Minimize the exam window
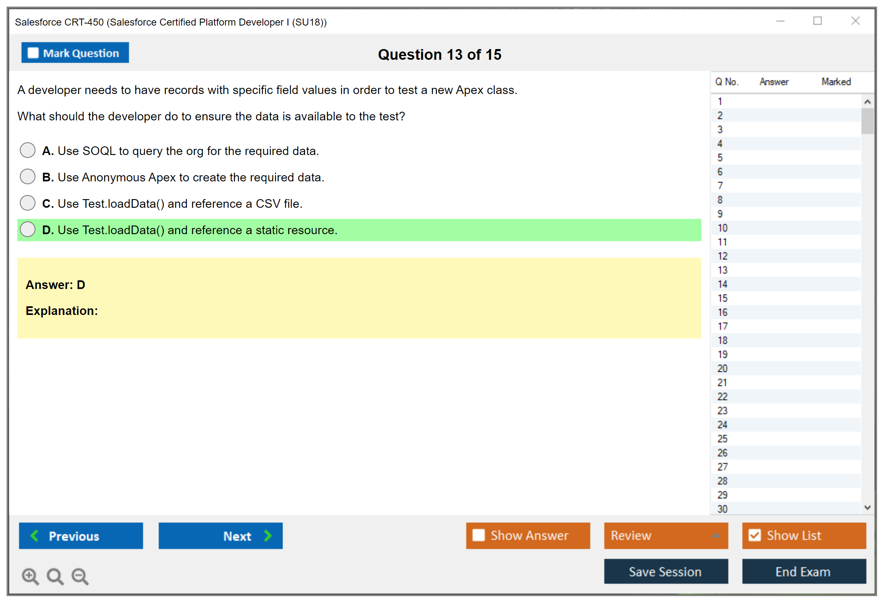Viewport: 887px width, 606px height. coord(780,21)
